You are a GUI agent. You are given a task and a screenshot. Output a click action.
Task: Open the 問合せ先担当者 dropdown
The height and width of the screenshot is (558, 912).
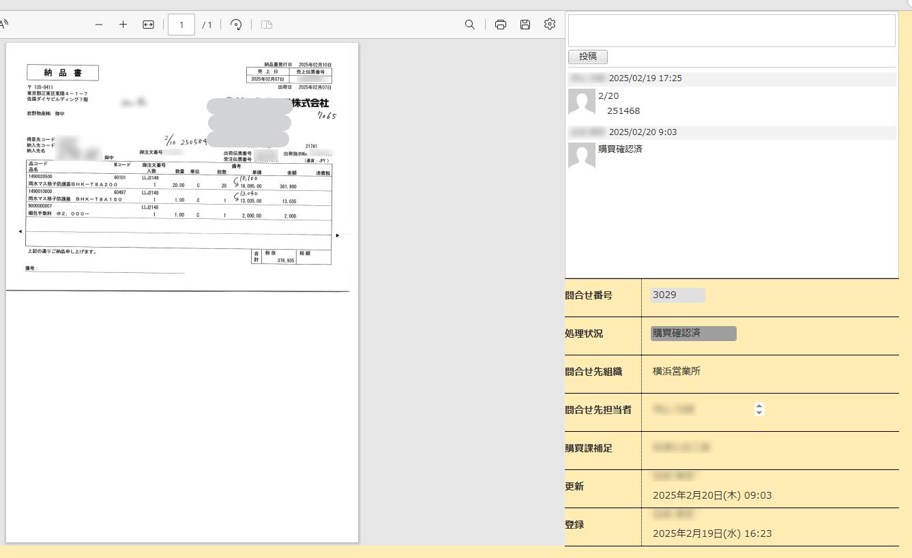coord(759,409)
